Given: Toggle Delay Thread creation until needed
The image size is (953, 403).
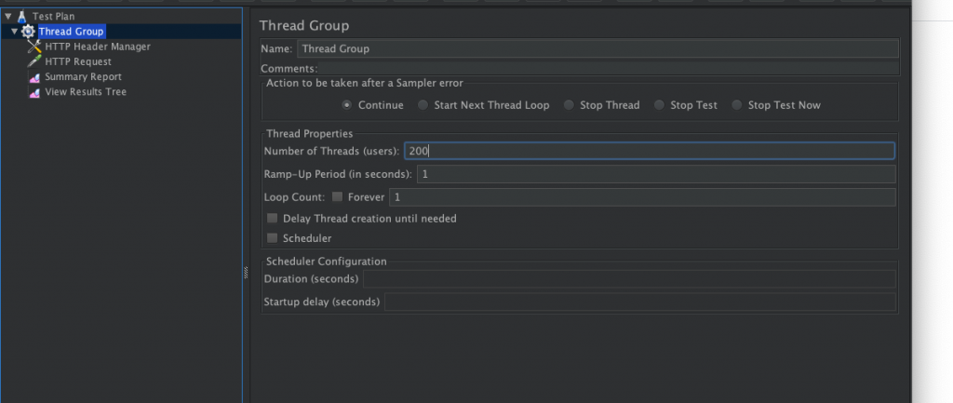Looking at the screenshot, I should tap(273, 219).
